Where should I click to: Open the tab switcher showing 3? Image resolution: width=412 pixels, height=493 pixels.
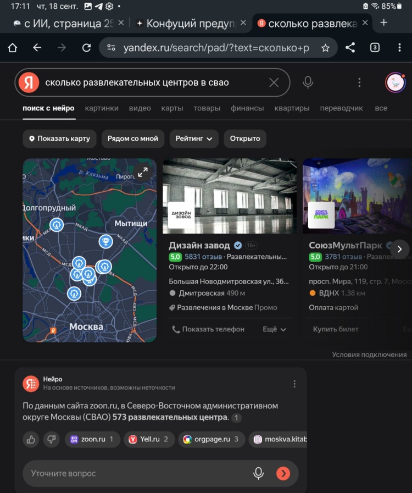point(375,47)
